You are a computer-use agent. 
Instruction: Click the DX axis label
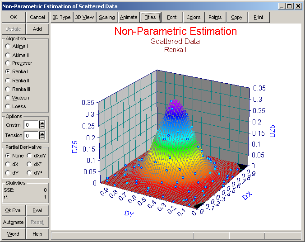(x=248, y=195)
